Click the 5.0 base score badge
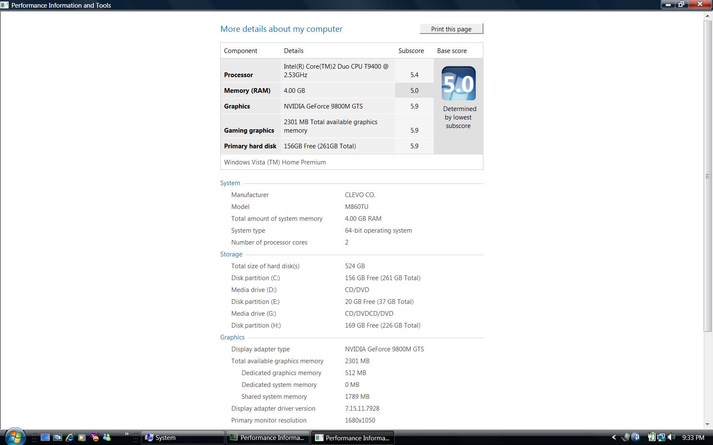Viewport: 713px width, 445px height. 458,83
